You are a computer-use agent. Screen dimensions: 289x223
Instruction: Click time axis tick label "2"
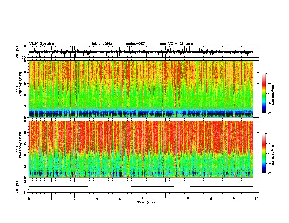tap(74, 199)
